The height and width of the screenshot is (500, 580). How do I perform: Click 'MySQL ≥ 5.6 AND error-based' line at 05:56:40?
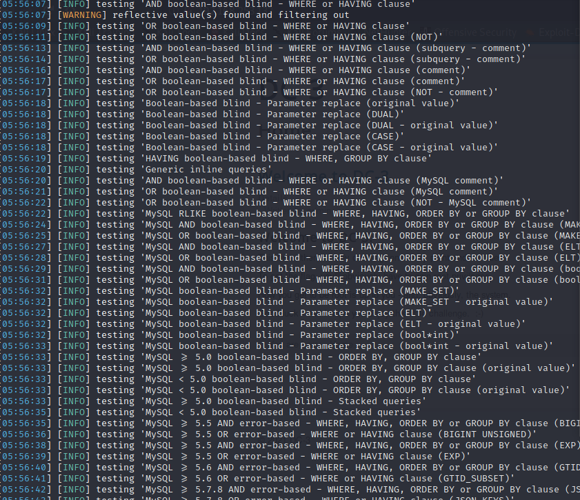point(290,468)
